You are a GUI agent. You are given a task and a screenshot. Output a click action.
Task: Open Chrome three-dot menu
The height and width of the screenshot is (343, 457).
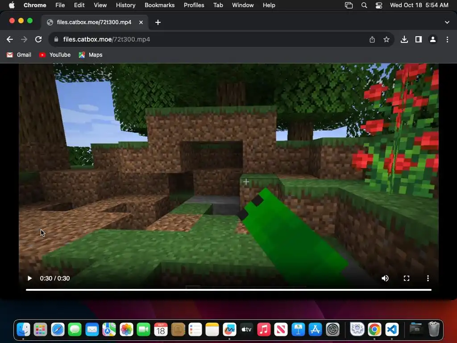click(x=447, y=39)
